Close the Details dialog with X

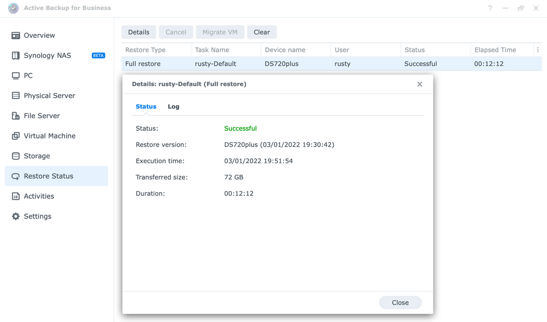(x=420, y=84)
